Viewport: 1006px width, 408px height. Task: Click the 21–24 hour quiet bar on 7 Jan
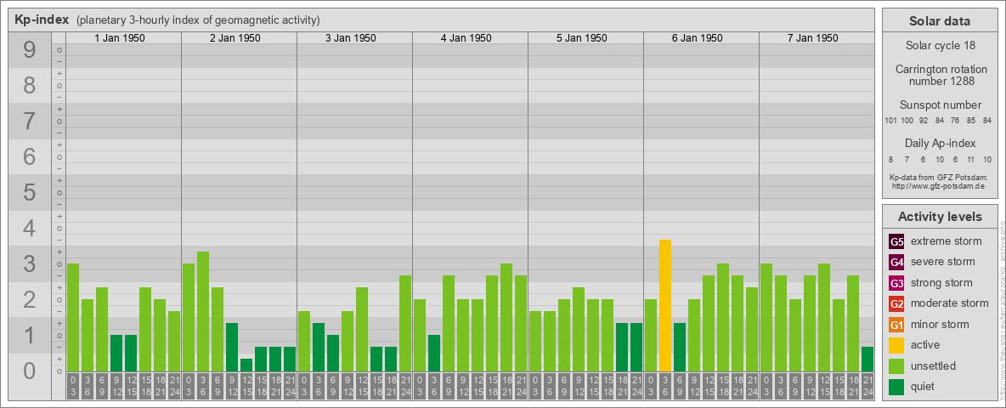868,360
